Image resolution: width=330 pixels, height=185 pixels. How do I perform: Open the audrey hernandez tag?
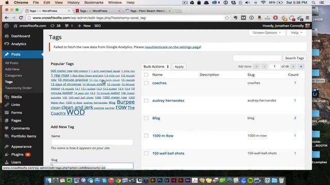168,101
